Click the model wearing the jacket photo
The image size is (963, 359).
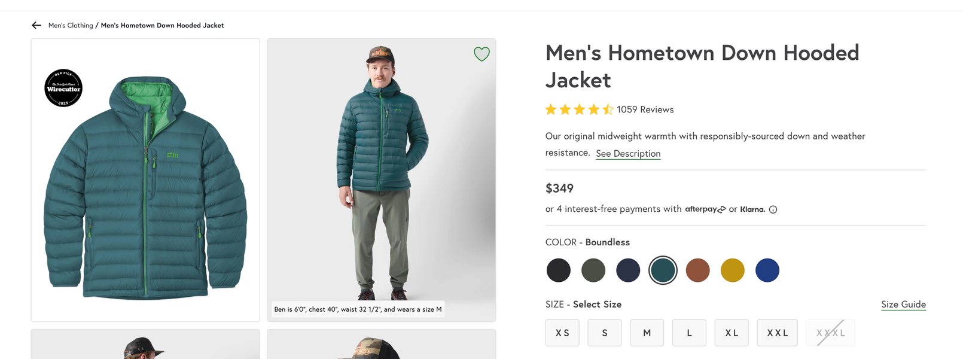pyautogui.click(x=381, y=180)
